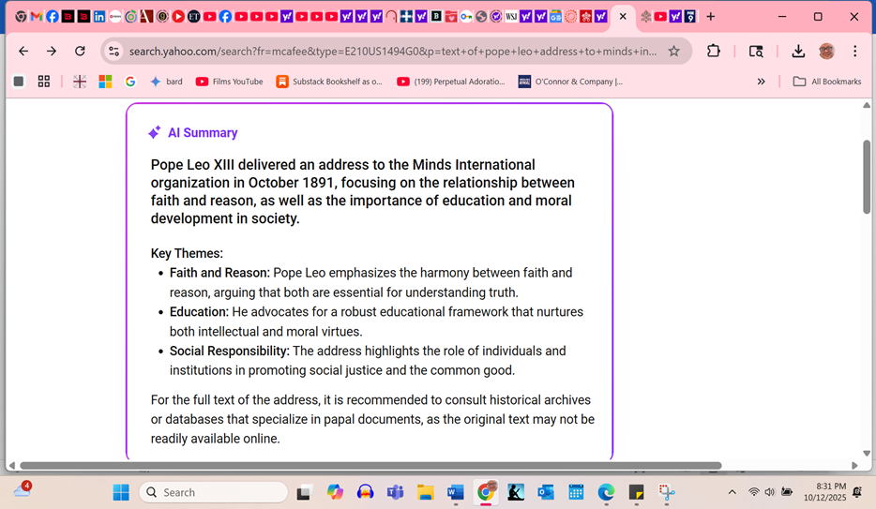Open the Extensions puzzle icon
This screenshot has height=509, width=876.
[714, 52]
